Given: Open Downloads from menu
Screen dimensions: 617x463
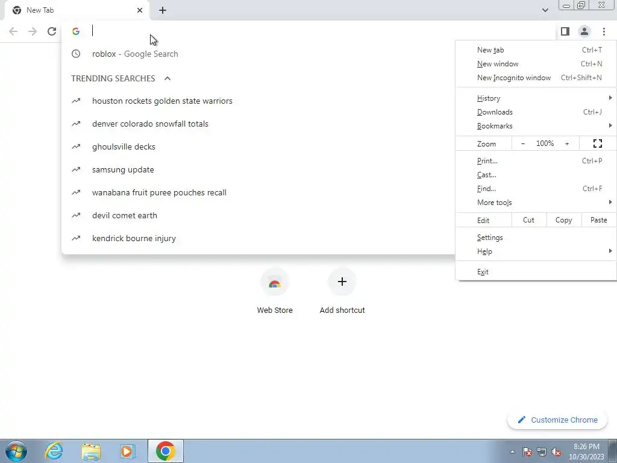Looking at the screenshot, I should pos(536,112).
